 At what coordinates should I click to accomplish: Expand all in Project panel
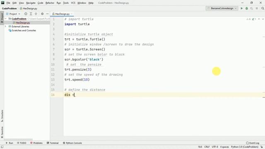point(31,14)
